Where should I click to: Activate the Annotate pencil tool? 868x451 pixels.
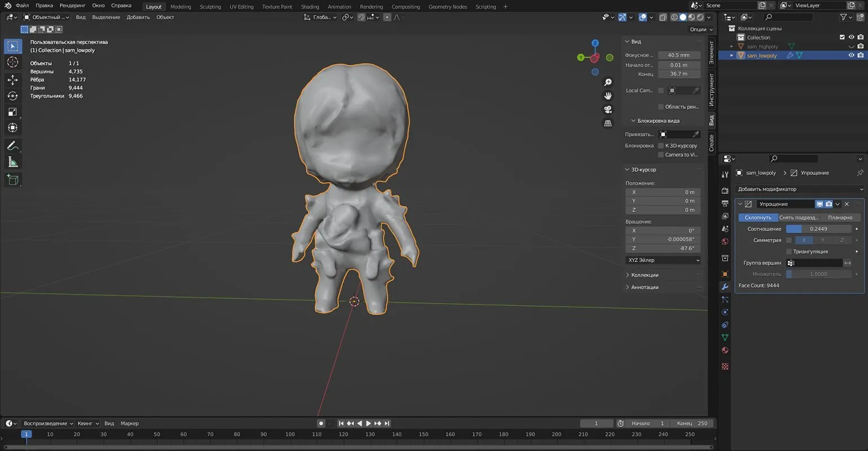(x=12, y=146)
